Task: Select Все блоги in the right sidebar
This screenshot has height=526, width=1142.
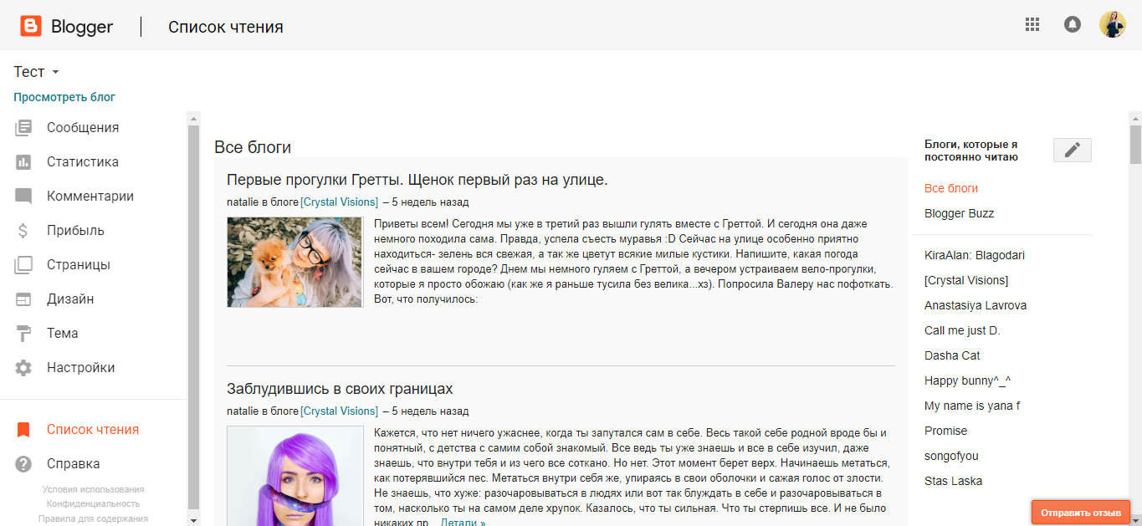Action: pos(951,188)
